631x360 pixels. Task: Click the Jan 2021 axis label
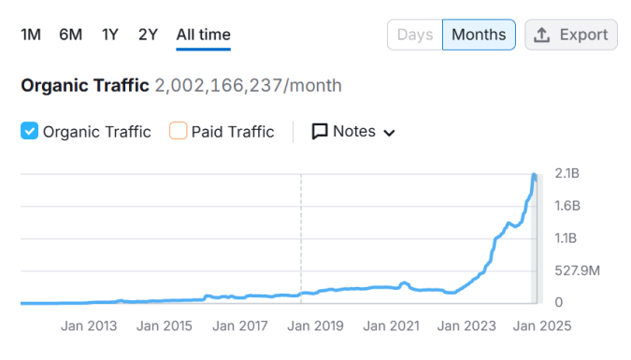click(x=391, y=325)
